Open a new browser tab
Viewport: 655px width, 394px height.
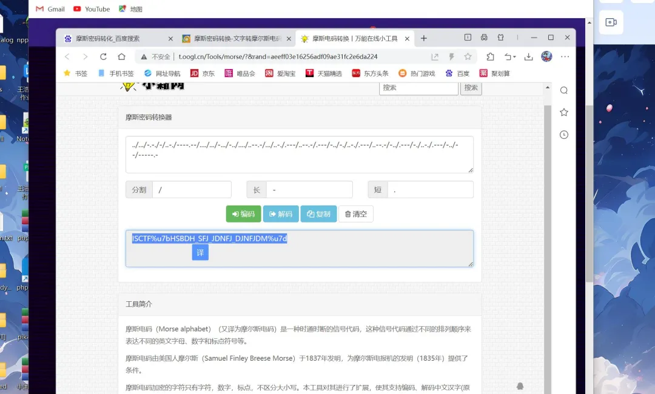click(423, 38)
